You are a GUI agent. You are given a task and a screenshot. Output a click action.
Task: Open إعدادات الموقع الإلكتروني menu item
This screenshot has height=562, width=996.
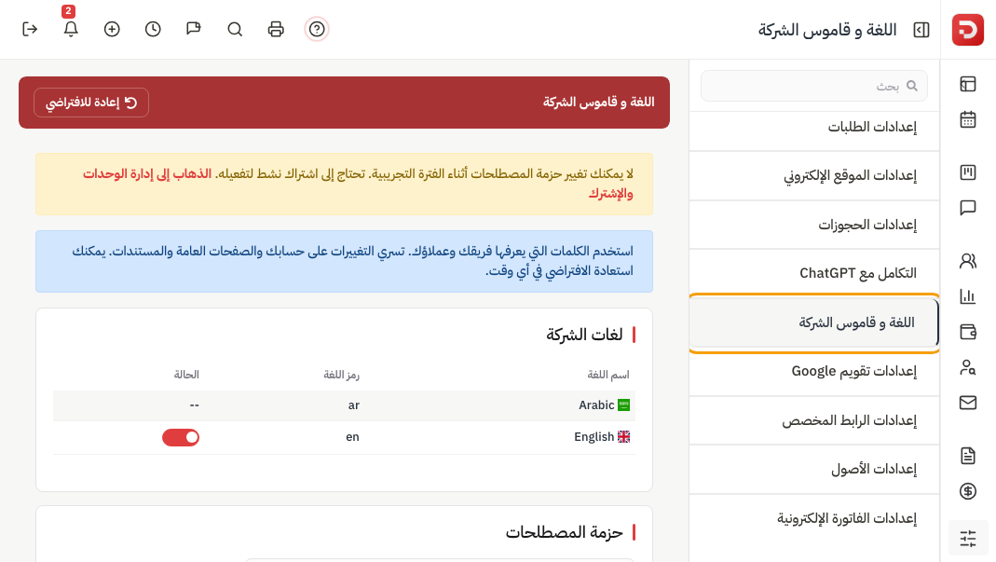pyautogui.click(x=813, y=175)
